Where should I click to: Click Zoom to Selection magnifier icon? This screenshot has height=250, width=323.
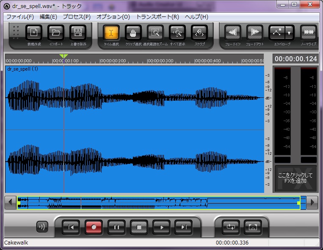coord(155,33)
